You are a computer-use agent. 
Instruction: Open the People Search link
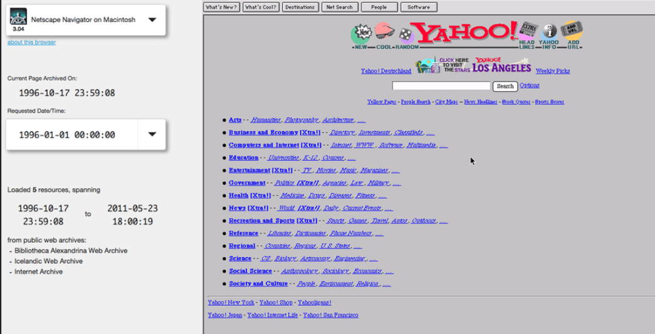click(416, 102)
